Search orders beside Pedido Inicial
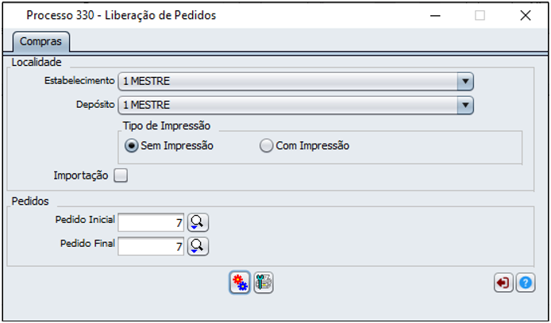 point(198,222)
